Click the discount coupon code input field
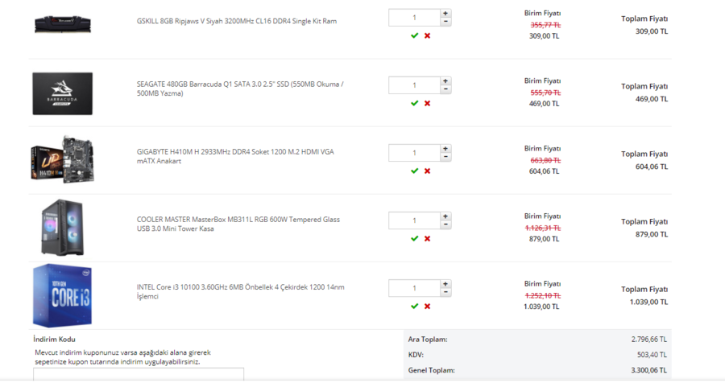725x383 pixels. click(139, 374)
